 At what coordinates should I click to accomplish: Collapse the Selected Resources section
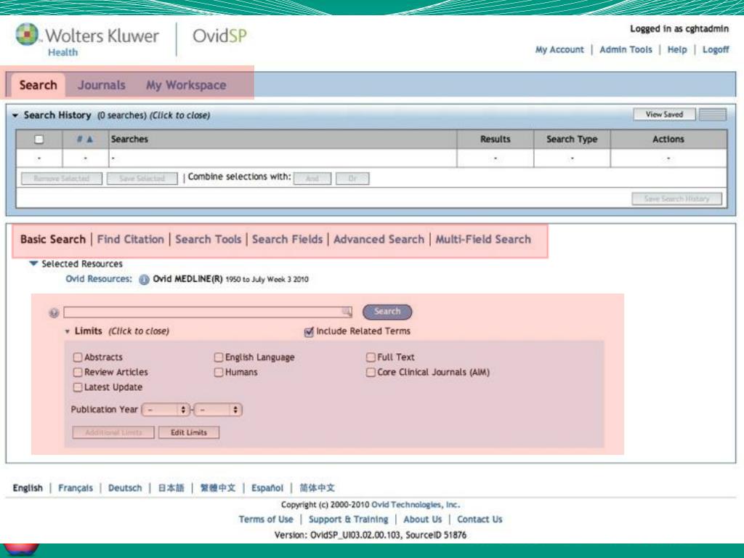33,264
